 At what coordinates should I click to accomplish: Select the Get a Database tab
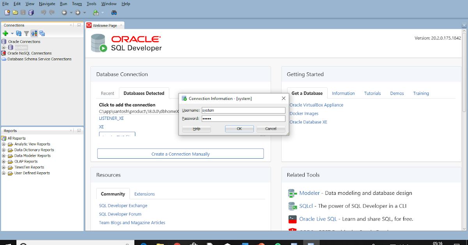[307, 93]
